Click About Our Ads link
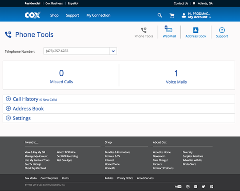 145,178
